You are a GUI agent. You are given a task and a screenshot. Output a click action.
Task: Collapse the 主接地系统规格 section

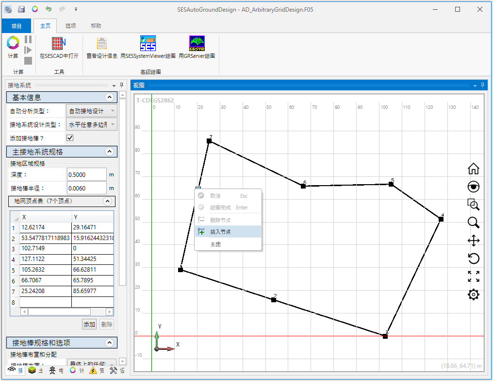point(109,152)
